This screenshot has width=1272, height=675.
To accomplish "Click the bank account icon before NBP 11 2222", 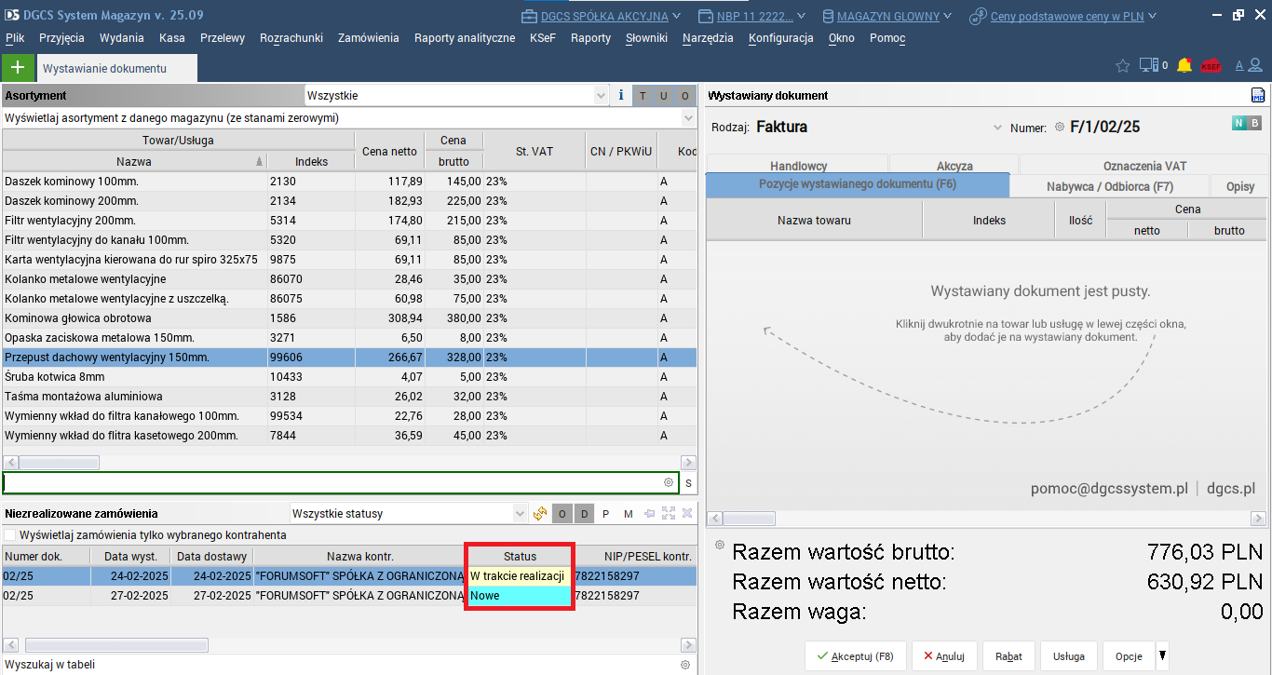I will (x=705, y=16).
